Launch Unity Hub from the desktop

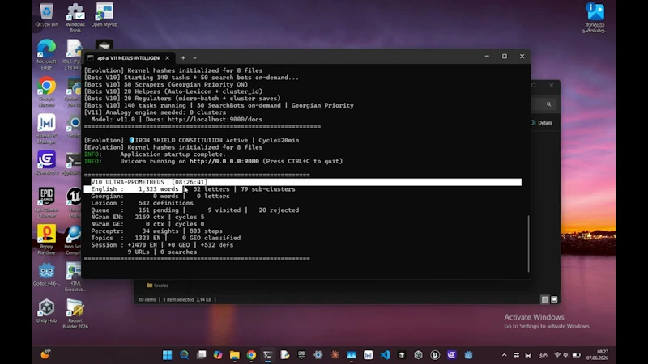(x=46, y=311)
